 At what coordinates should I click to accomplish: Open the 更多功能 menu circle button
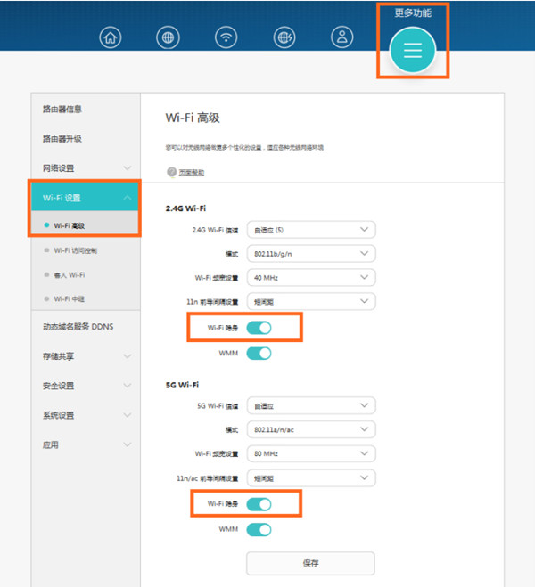pos(413,50)
